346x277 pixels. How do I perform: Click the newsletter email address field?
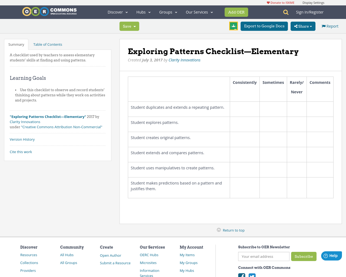pyautogui.click(x=264, y=256)
